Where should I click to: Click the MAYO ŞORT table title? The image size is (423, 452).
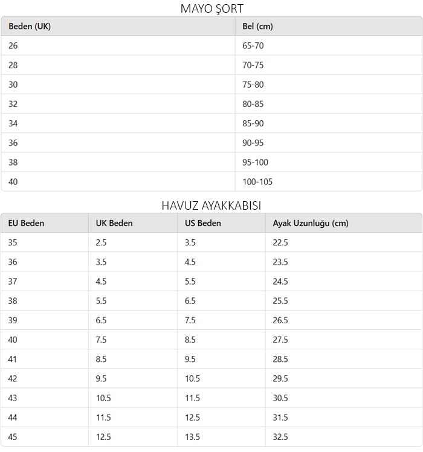tap(211, 8)
